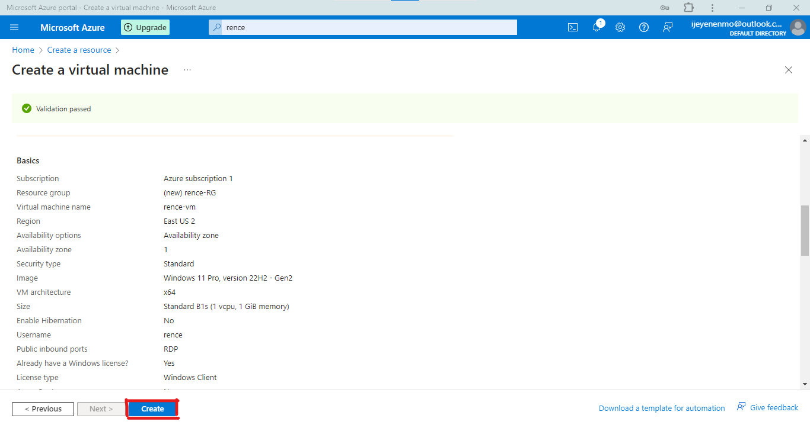
Task: Click the 'Region' field label
Action: coord(28,221)
